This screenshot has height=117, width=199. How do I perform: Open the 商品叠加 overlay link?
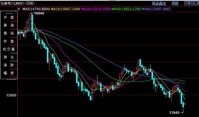(x=159, y=3)
